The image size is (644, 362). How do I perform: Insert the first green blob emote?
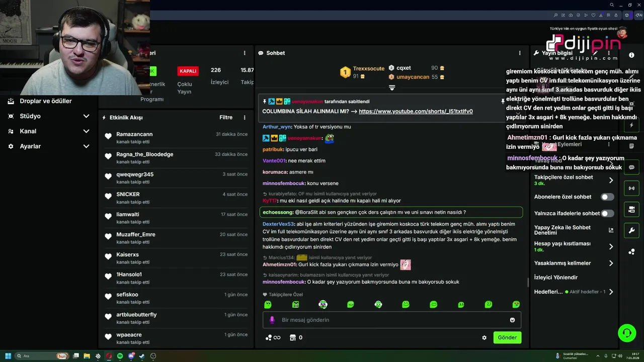point(268,304)
